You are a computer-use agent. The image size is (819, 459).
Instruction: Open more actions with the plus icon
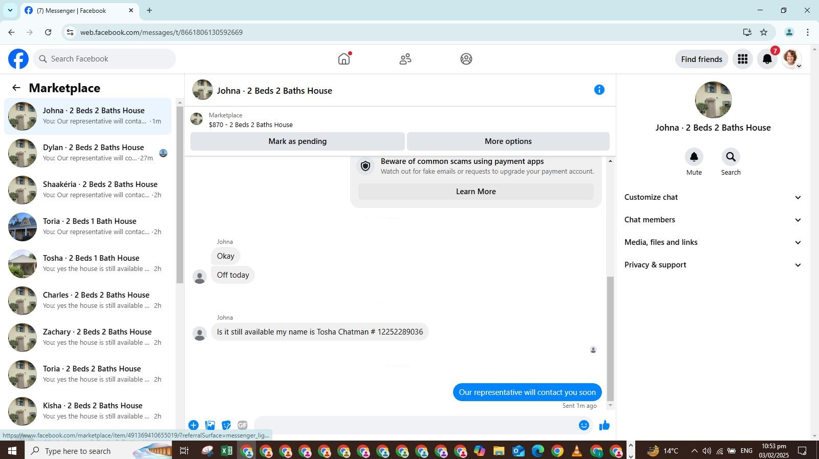pos(193,425)
